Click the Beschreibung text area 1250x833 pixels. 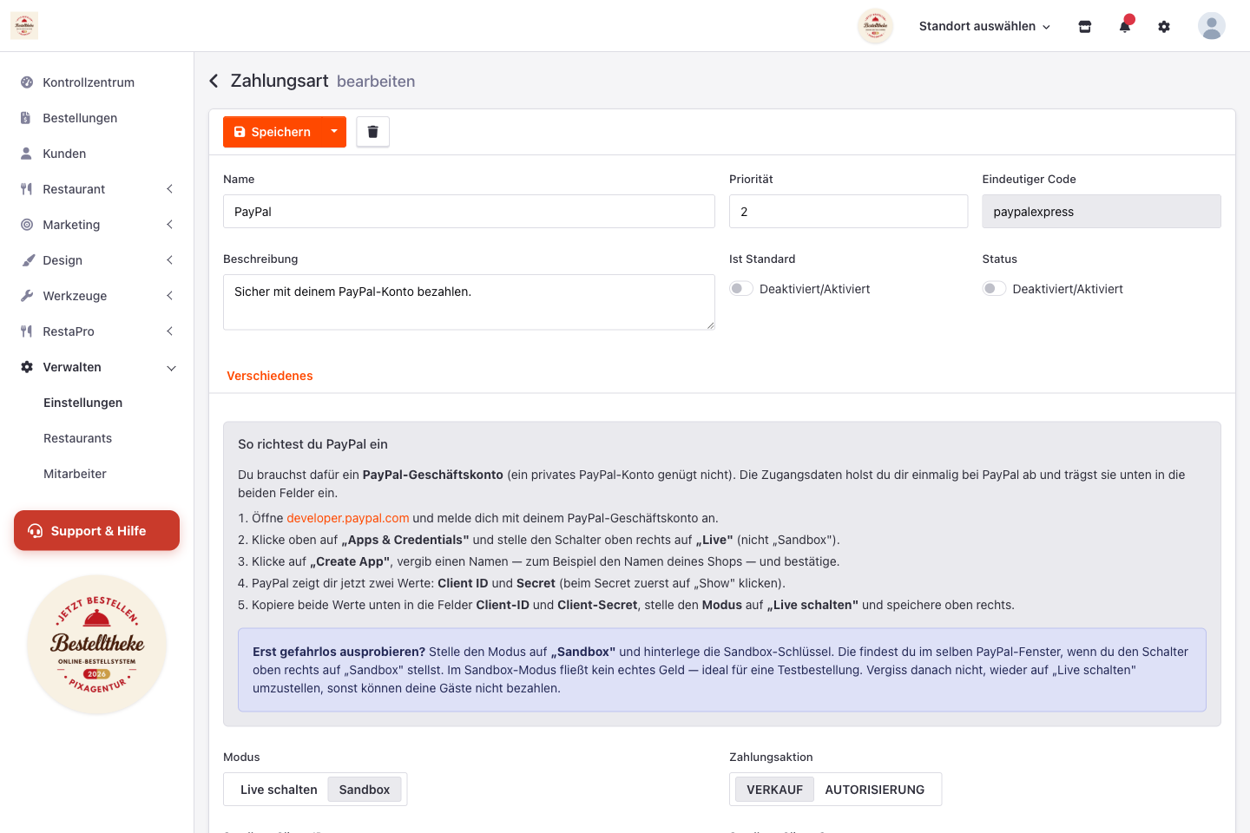click(469, 302)
